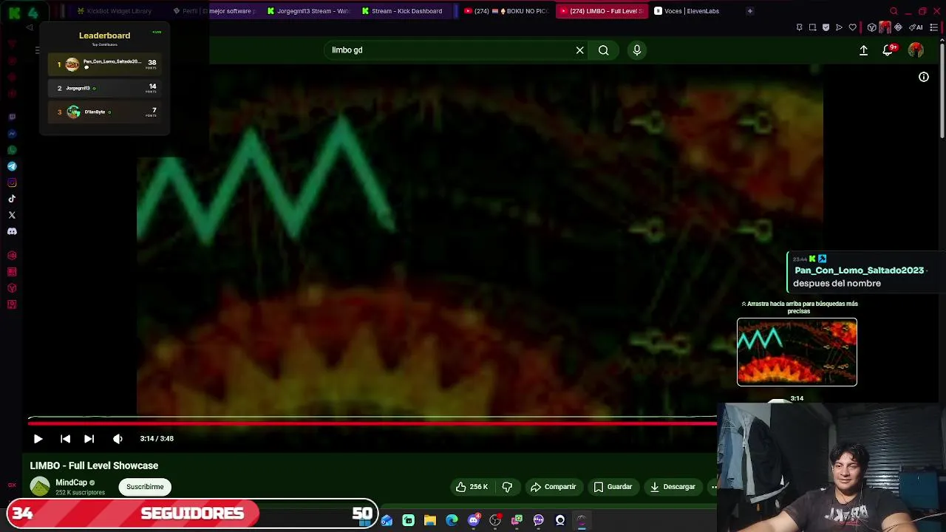Pin tab icon in browser address bar
946x532 pixels.
pos(799,27)
